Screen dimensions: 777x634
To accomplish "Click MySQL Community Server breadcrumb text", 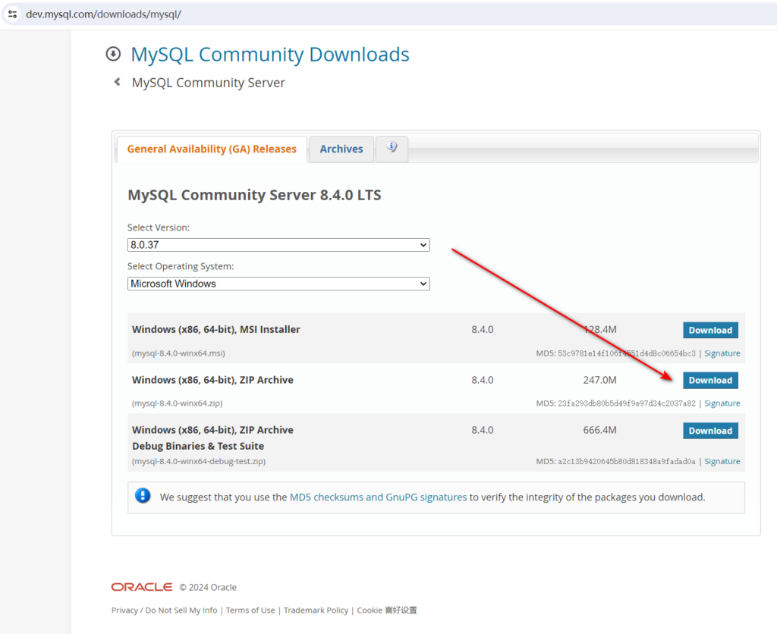I will (x=208, y=83).
